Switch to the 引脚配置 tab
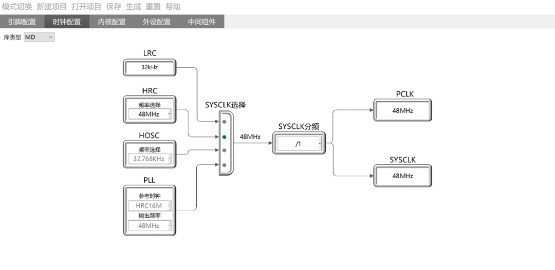 pyautogui.click(x=22, y=22)
